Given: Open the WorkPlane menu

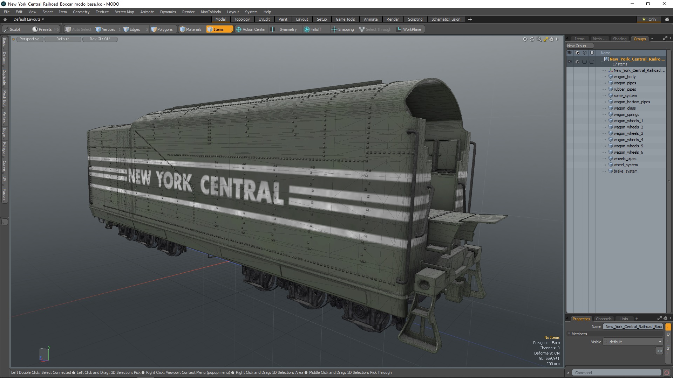Looking at the screenshot, I should pyautogui.click(x=409, y=29).
